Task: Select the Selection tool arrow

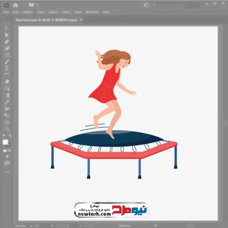Action: [7, 28]
